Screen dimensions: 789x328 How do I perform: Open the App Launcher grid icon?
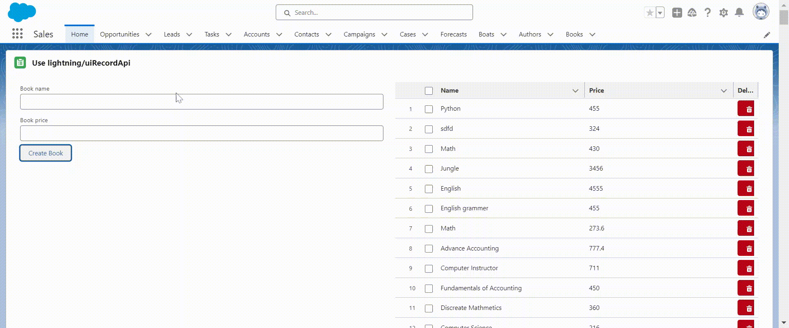tap(17, 34)
